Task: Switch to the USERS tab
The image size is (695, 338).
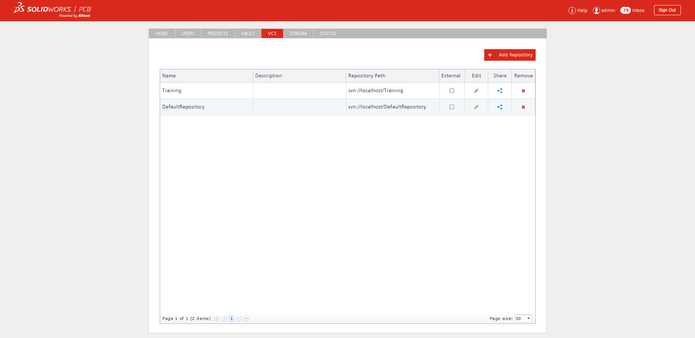Action: [x=188, y=34]
